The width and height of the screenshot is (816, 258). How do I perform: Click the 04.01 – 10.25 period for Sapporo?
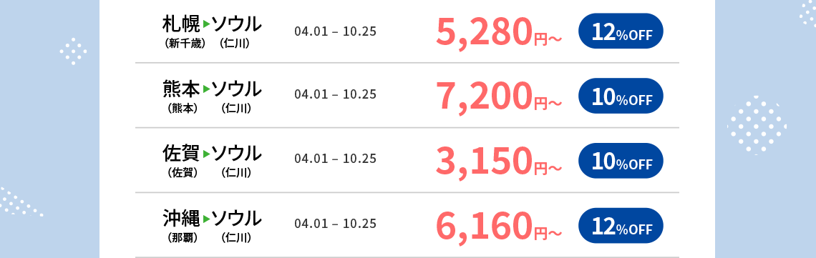tap(335, 31)
